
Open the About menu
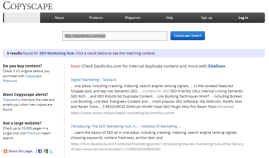point(59,18)
